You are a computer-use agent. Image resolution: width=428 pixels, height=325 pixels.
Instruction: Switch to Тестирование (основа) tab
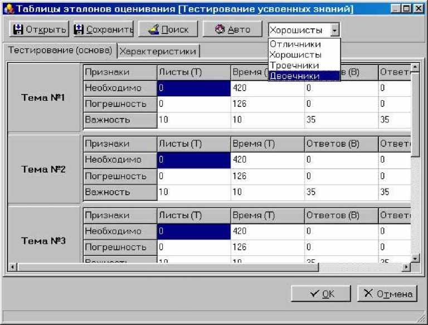(60, 50)
